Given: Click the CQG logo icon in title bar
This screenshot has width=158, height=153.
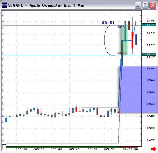Looking at the screenshot, I should [x=4, y=5].
